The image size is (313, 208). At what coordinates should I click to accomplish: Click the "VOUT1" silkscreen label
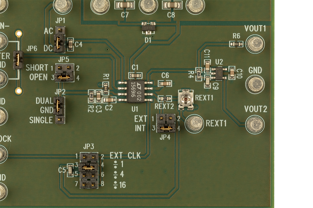(255, 29)
